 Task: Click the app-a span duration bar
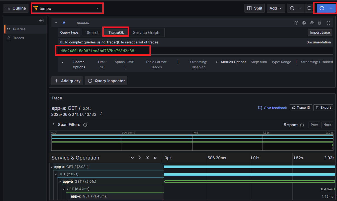(249, 167)
